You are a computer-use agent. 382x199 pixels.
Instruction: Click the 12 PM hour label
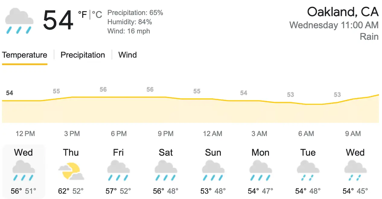click(x=25, y=134)
